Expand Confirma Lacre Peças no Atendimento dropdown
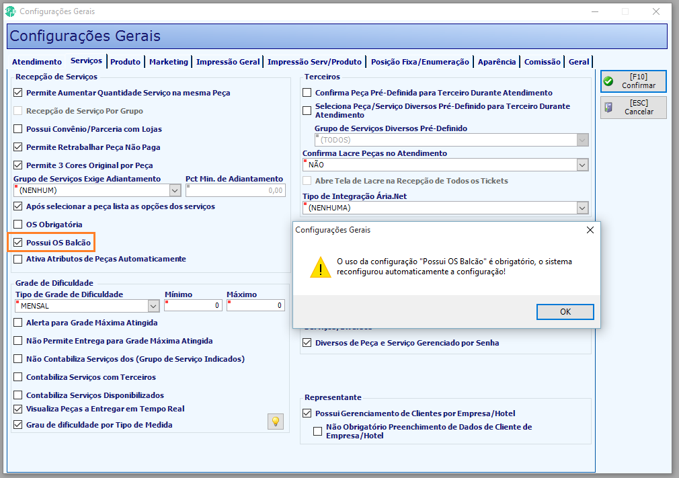This screenshot has width=679, height=478. 582,165
